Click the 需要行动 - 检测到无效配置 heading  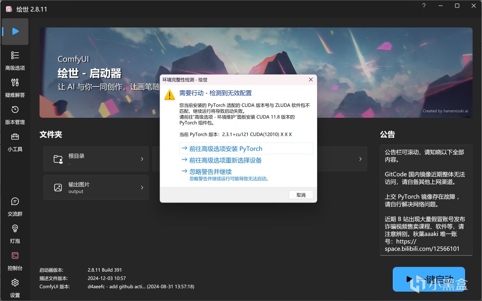tap(215, 93)
